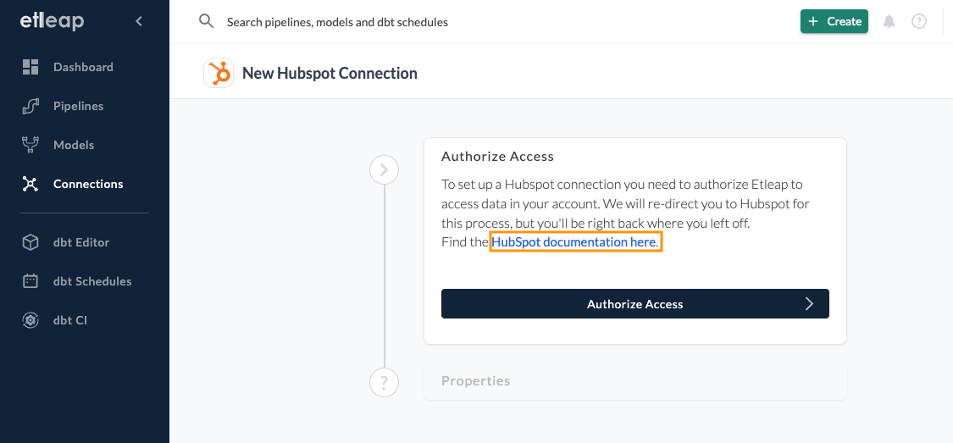Viewport: 953px width, 443px height.
Task: Click the dbt CI icon
Action: pos(30,320)
